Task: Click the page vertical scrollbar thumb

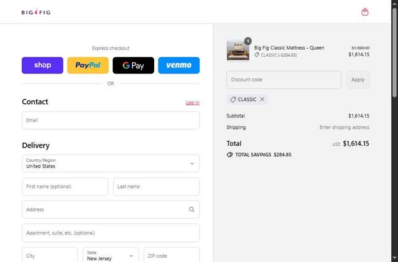Action: (x=394, y=52)
